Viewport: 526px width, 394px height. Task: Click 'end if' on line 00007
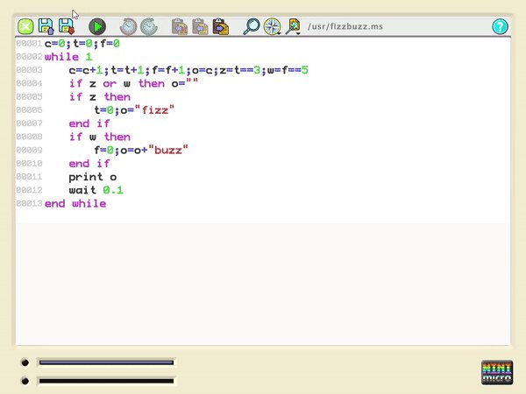click(x=89, y=123)
